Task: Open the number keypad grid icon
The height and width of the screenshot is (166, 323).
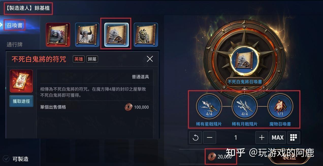Action: coord(294,137)
